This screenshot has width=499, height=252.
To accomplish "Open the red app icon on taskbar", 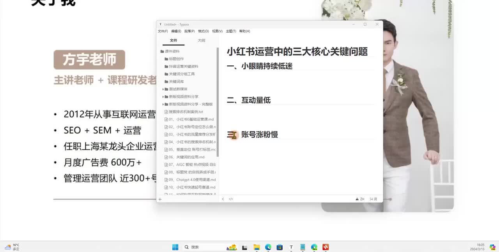I will coord(326,247).
